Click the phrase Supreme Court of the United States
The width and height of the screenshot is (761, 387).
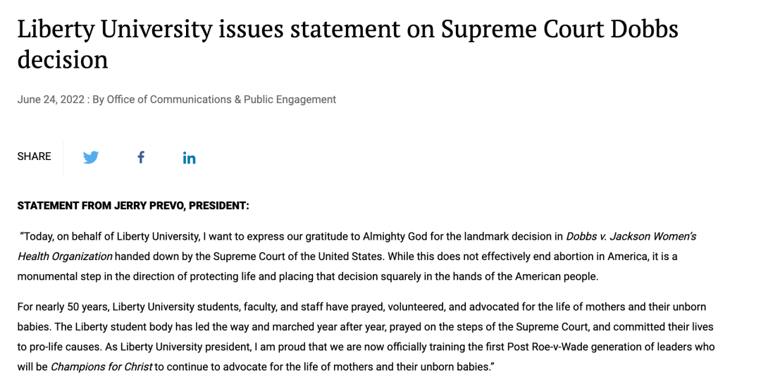[x=298, y=257]
